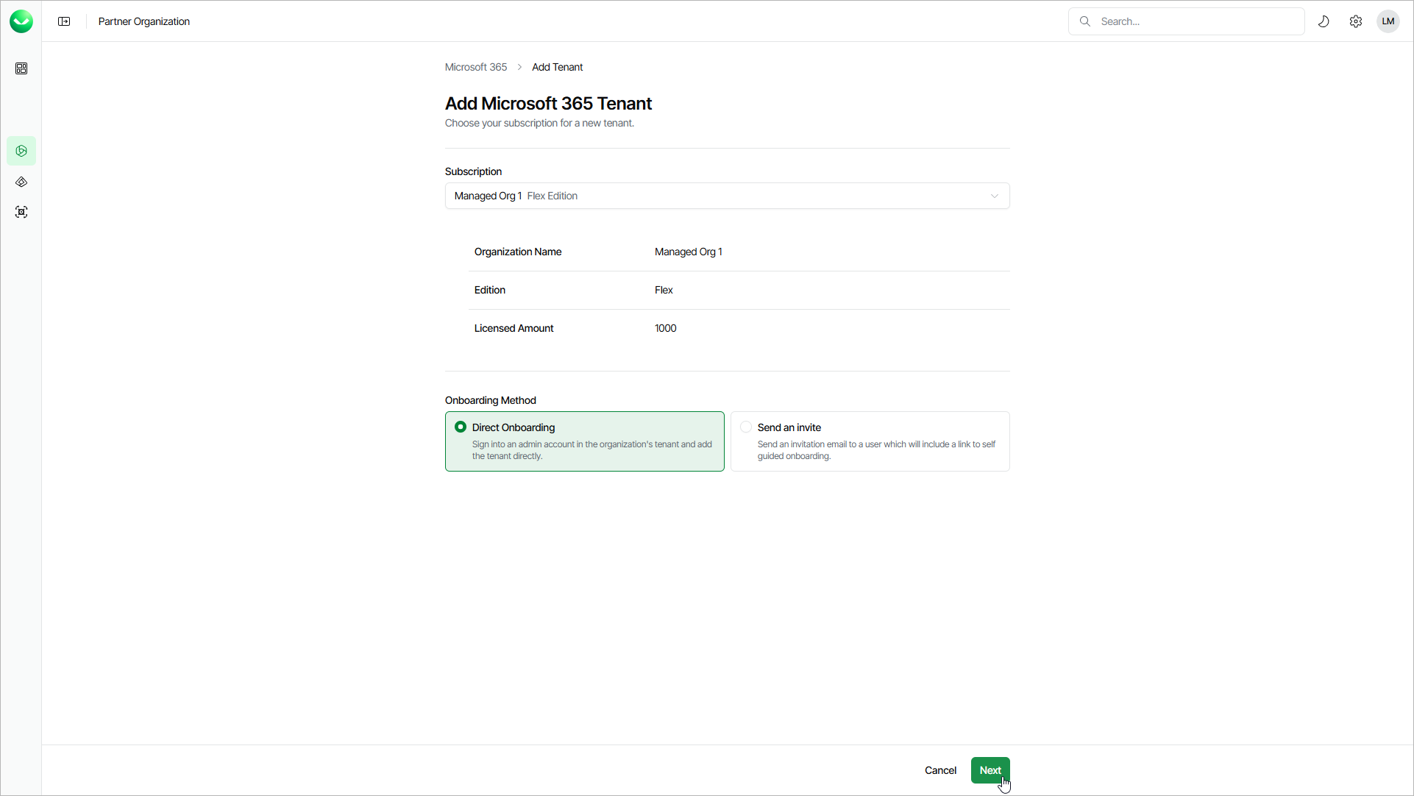The width and height of the screenshot is (1414, 796).
Task: Open the dashboard grid icon in sidebar
Action: tap(21, 68)
